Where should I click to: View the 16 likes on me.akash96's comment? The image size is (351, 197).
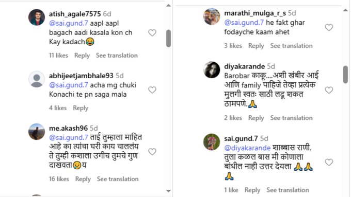59,179
